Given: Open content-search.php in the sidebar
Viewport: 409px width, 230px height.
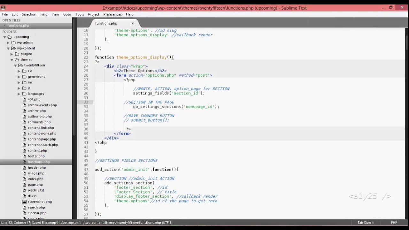Looking at the screenshot, I should (x=43, y=145).
